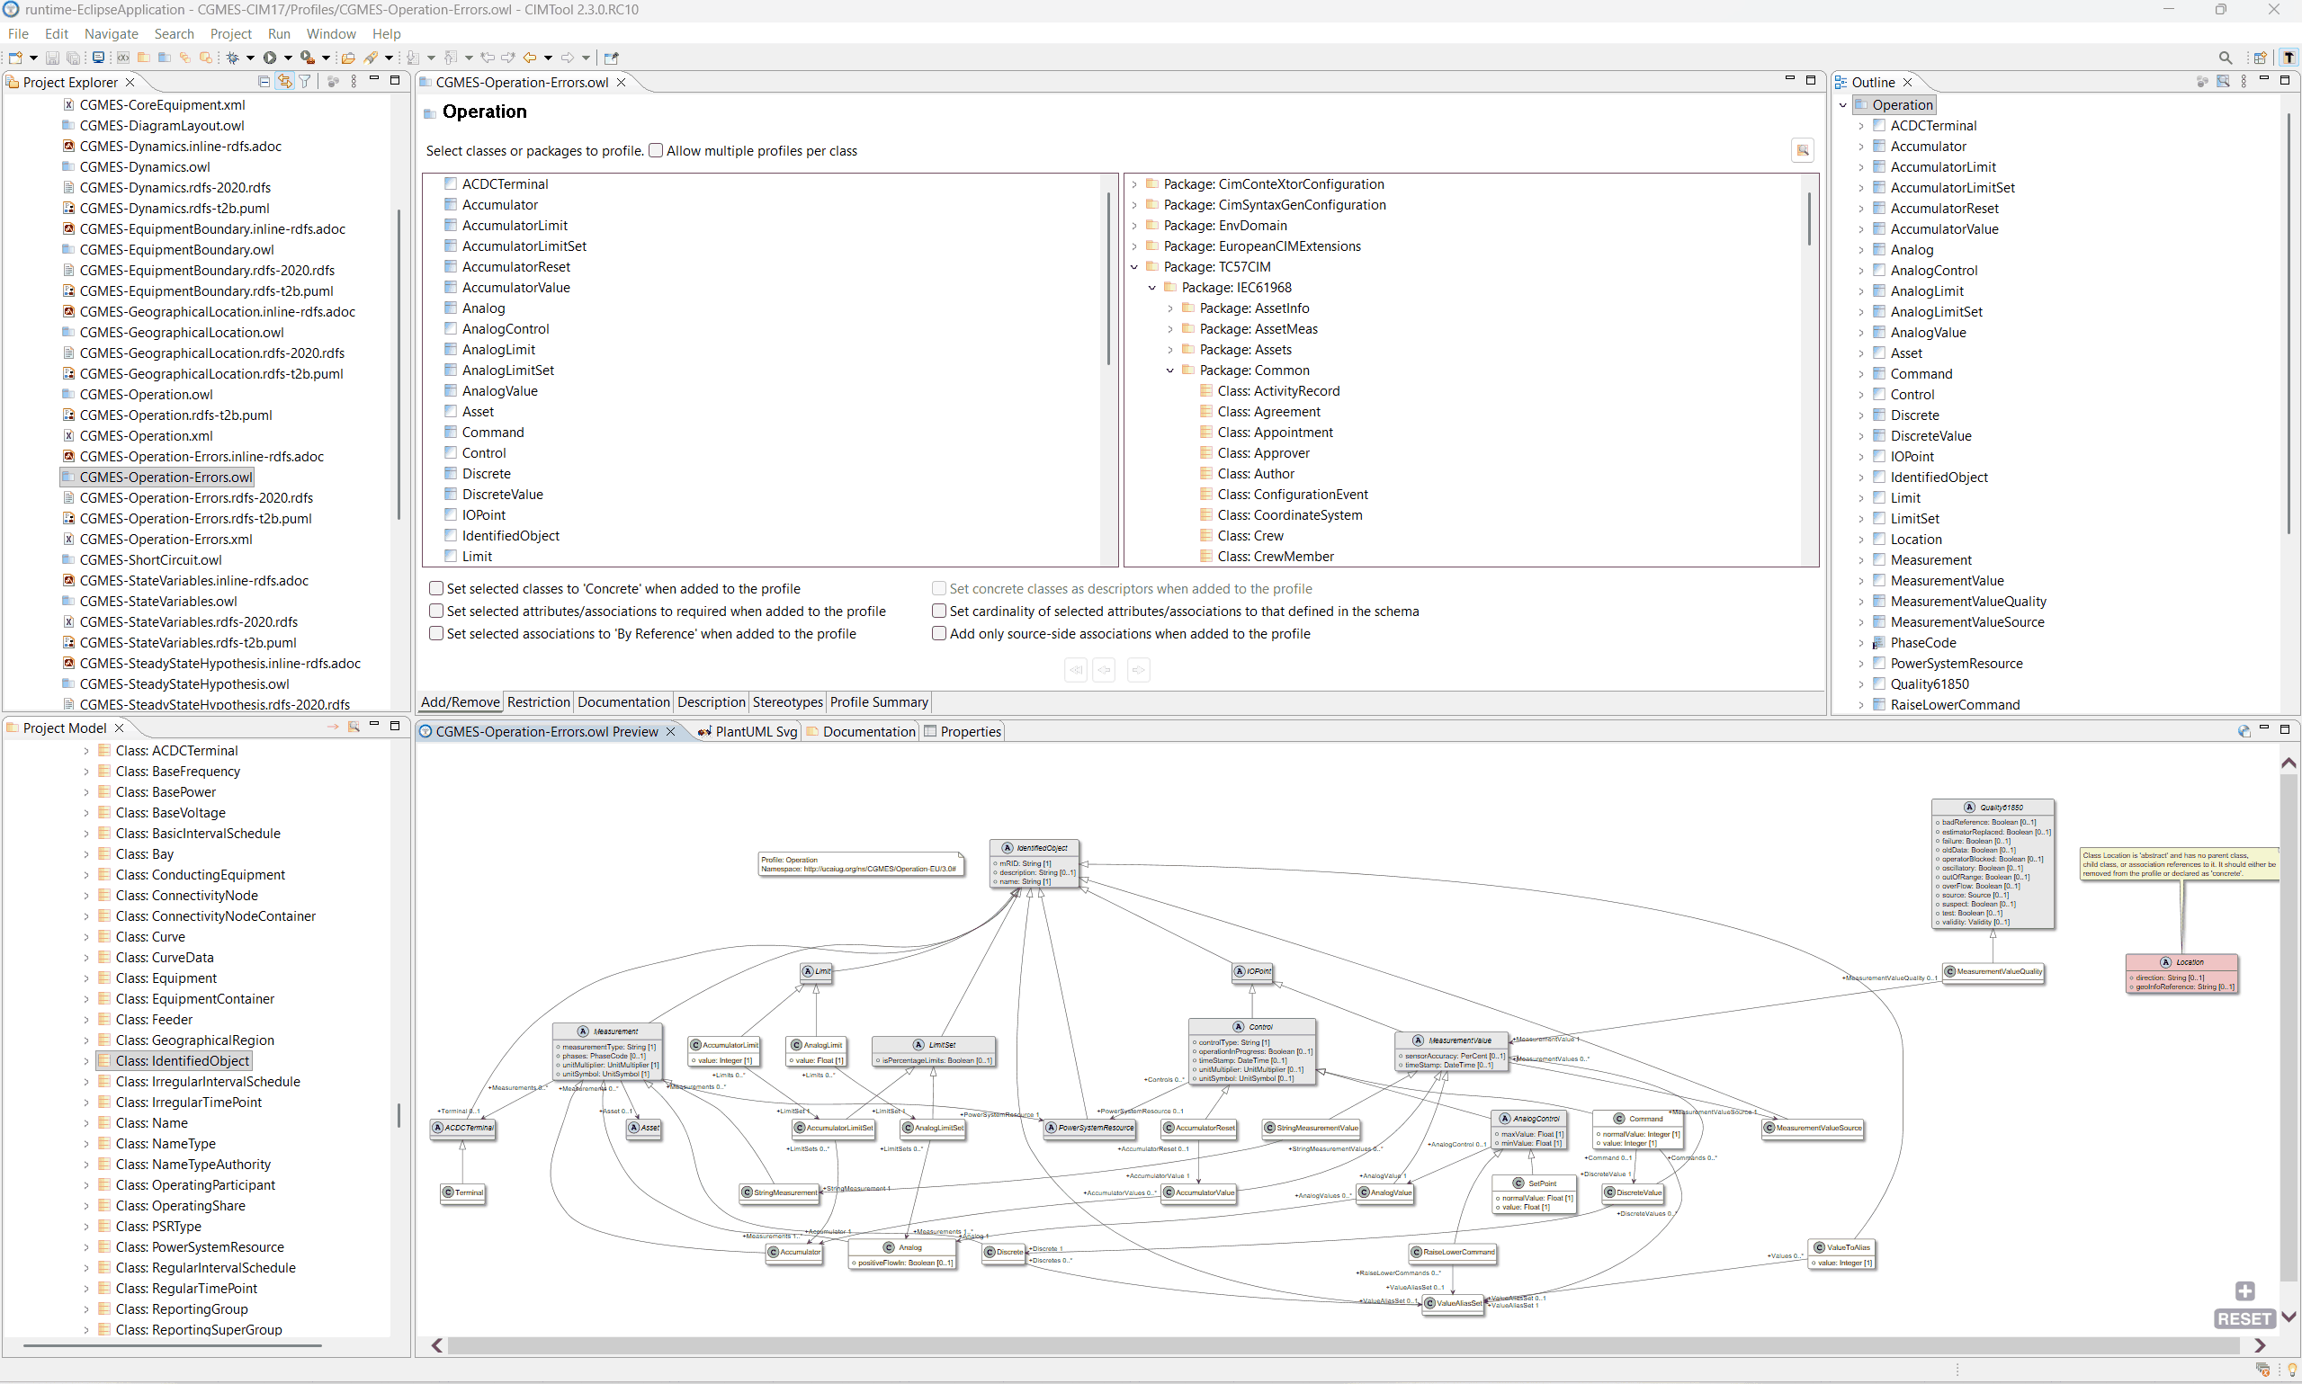Open the New wizard dropdown arrow
The width and height of the screenshot is (2302, 1384).
tap(32, 58)
